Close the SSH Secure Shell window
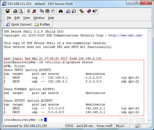Image resolution: width=154 pixels, height=130 pixels. pos(146,3)
